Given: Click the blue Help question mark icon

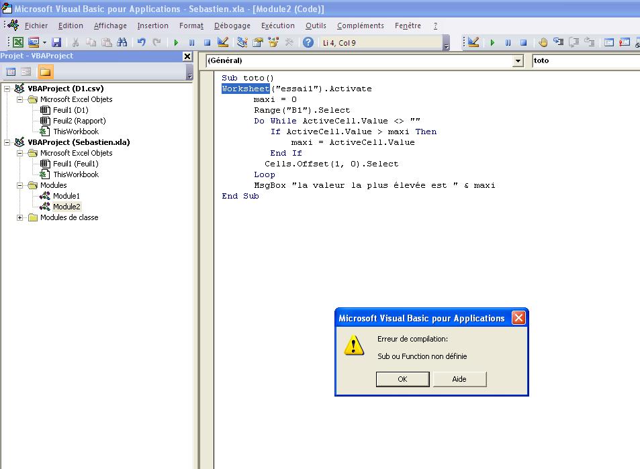Looking at the screenshot, I should 308,42.
